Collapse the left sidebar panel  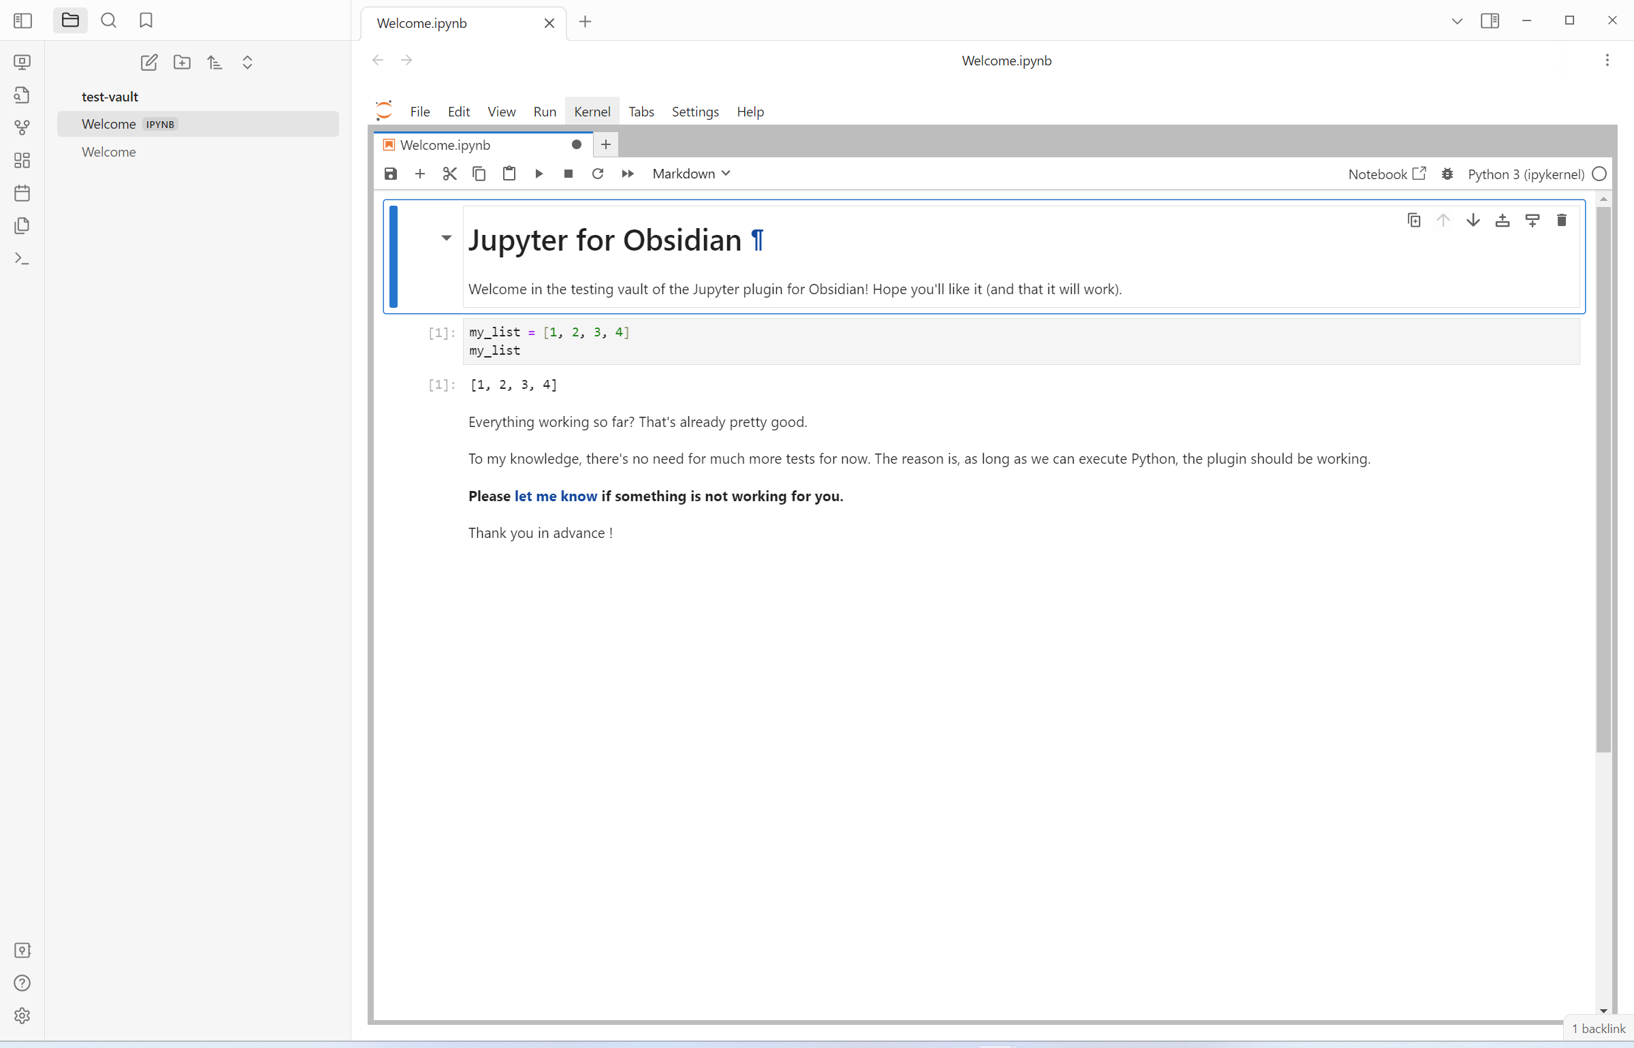22,20
